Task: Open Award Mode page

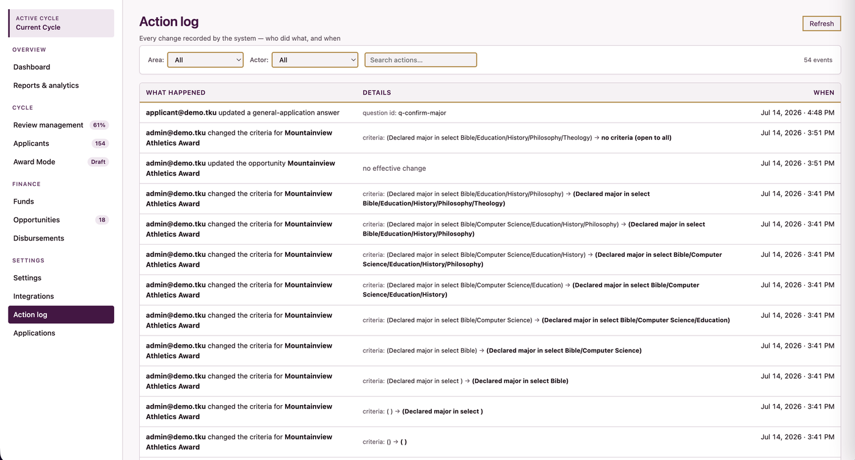Action: click(x=34, y=162)
